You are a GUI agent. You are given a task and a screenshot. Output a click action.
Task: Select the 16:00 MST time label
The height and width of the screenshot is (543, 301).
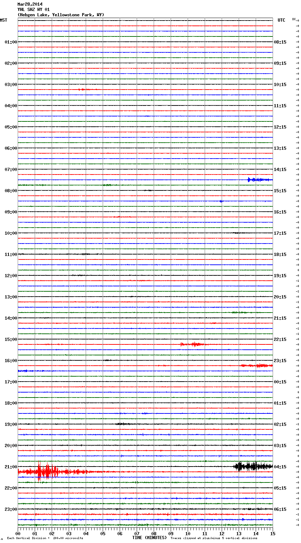[x=11, y=361]
